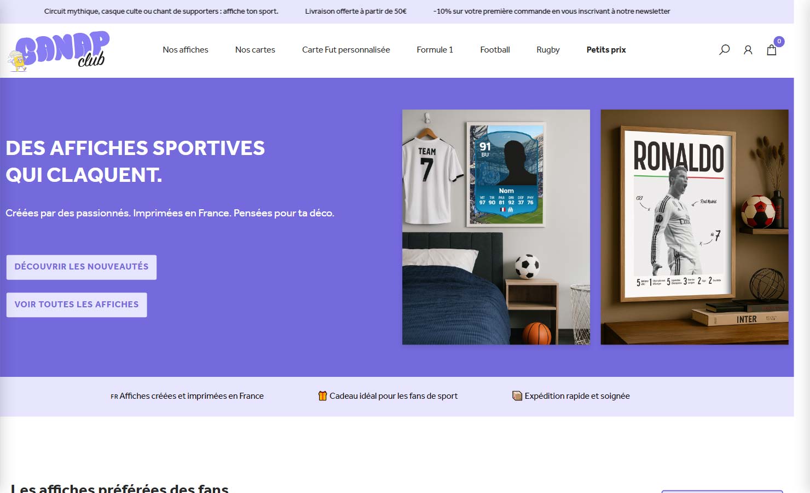Viewport: 810px width, 493px height.
Task: Click Voir toutes les affiches button
Action: coord(77,305)
